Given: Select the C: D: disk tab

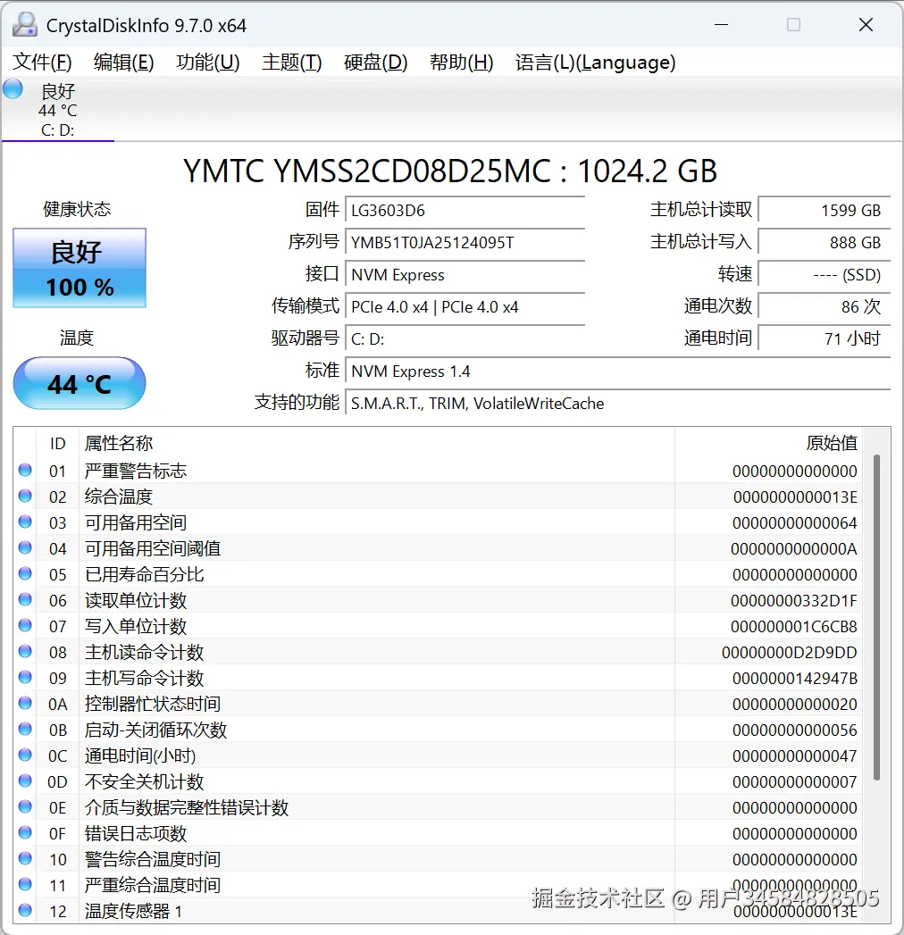Looking at the screenshot, I should pyautogui.click(x=58, y=111).
